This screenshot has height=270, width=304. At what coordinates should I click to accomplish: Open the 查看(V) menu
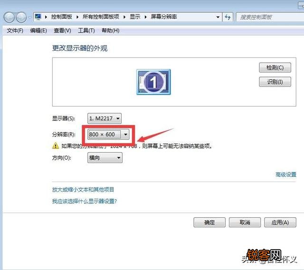[x=62, y=30]
